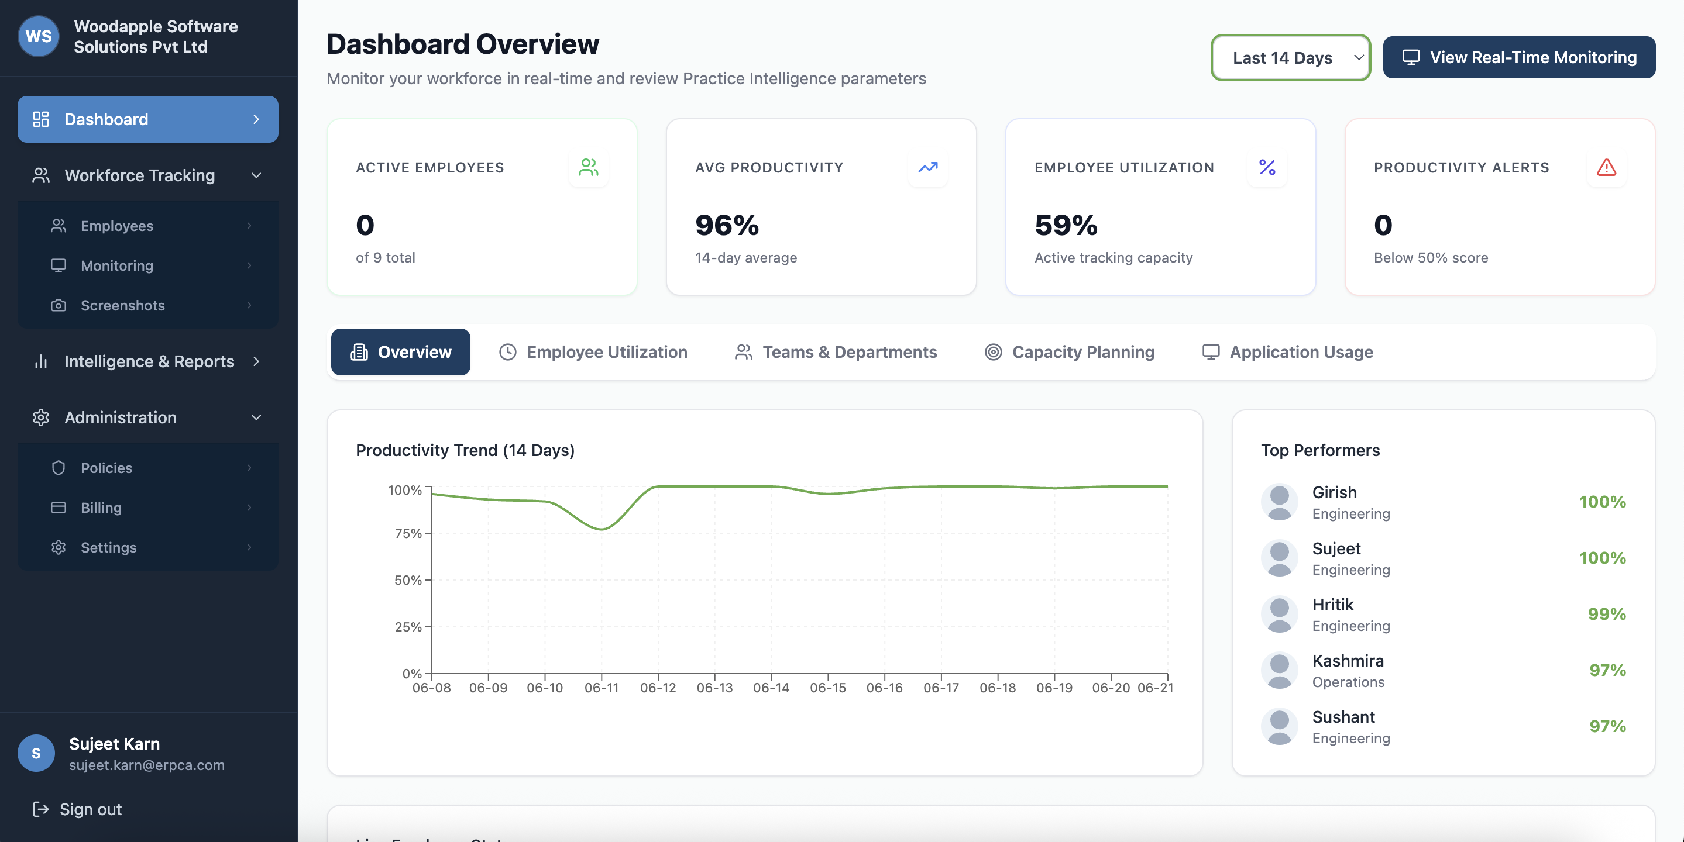The height and width of the screenshot is (842, 1684).
Task: Click the Productivity Alerts stat card
Action: coord(1500,206)
